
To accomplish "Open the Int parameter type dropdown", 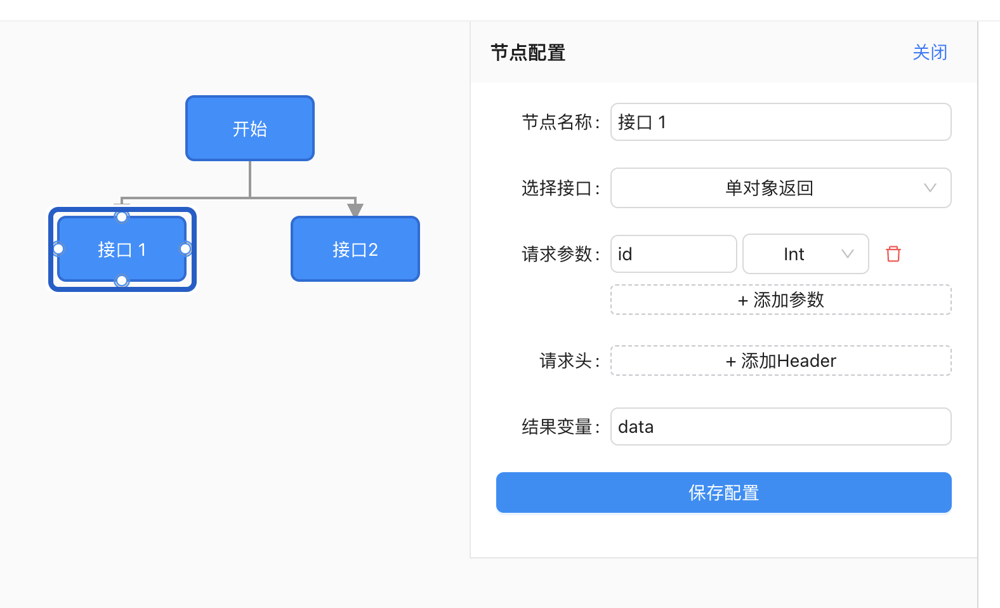I will (805, 254).
